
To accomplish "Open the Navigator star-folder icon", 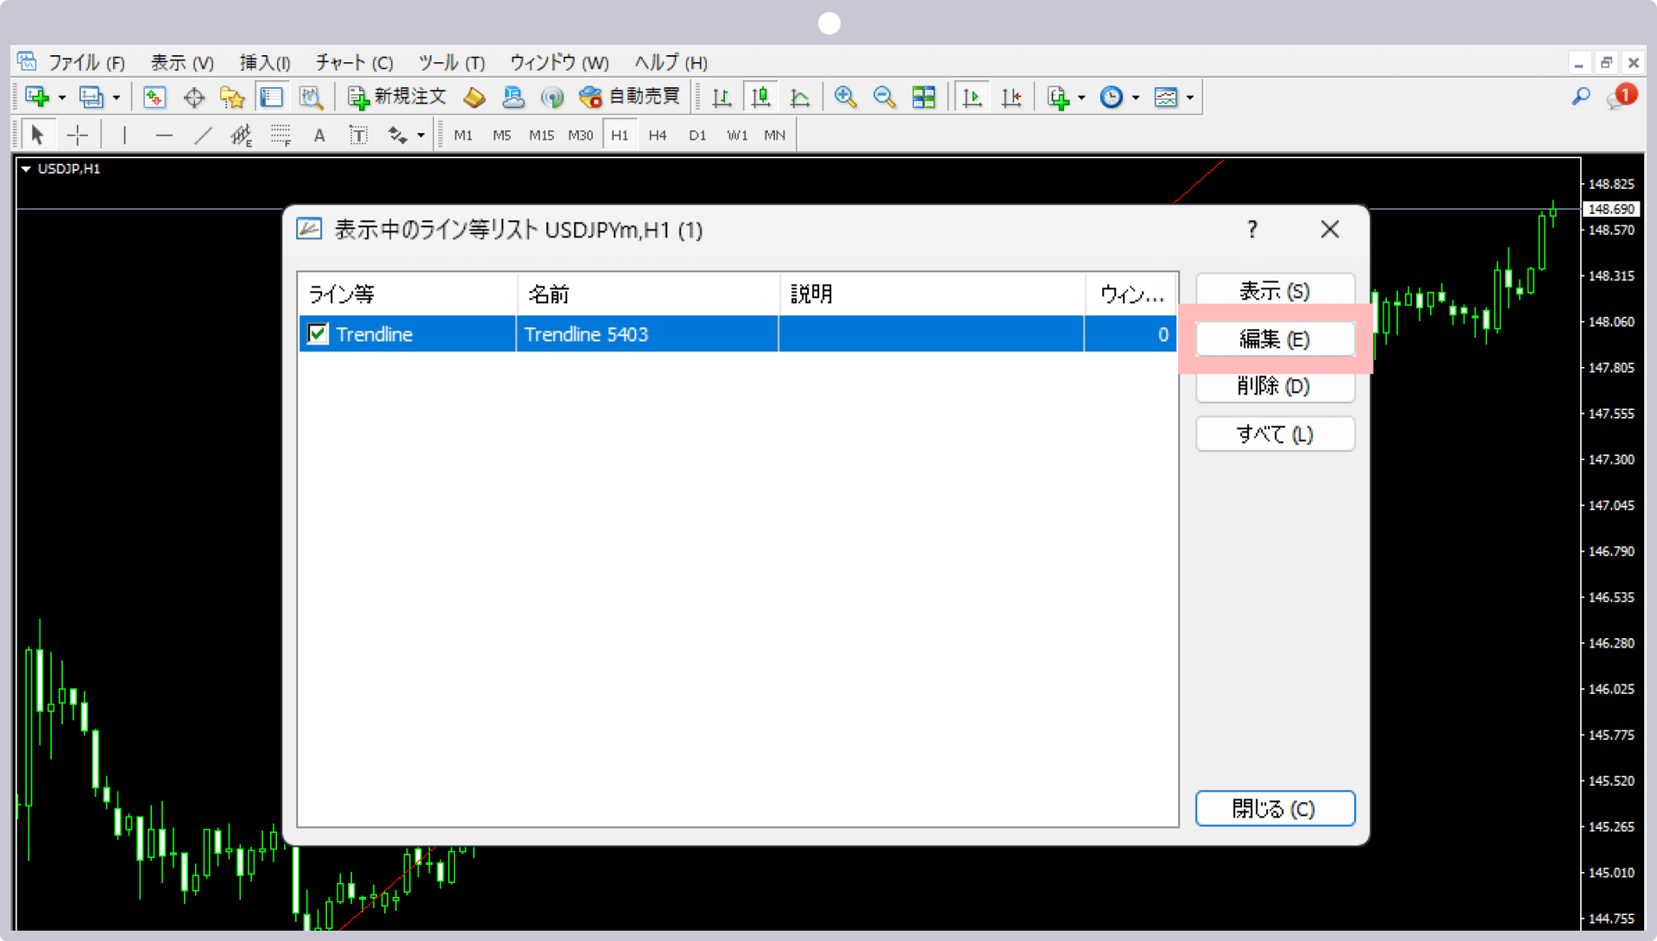I will pos(232,97).
